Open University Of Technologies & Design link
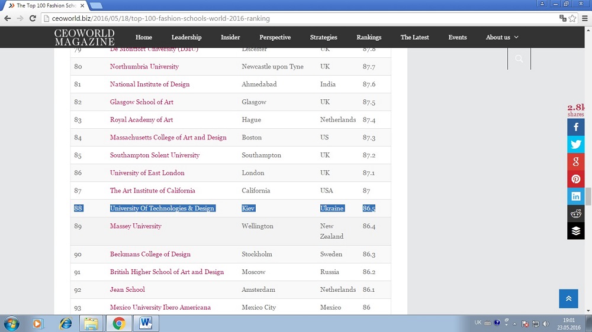 click(162, 208)
